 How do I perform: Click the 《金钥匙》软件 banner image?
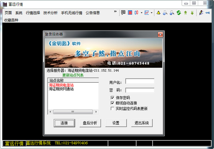[x=103, y=53]
